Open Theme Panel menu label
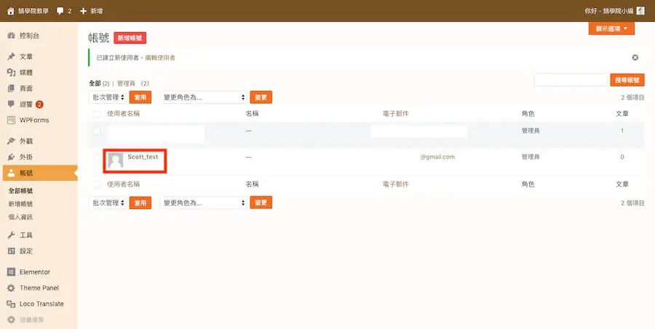 coord(39,288)
